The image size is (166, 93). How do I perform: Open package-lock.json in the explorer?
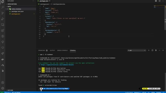tap(17, 11)
